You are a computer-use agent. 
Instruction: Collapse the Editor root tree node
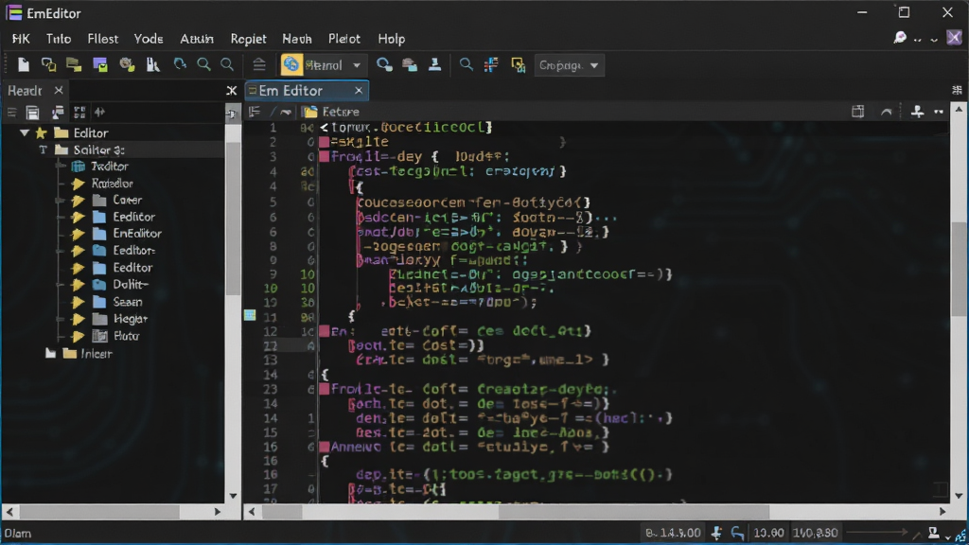pos(24,132)
